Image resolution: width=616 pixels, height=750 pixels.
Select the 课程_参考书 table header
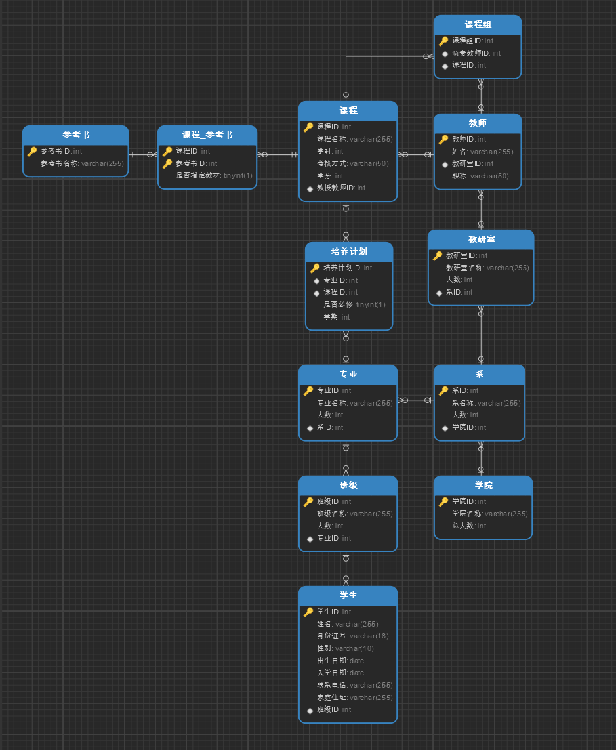pyautogui.click(x=207, y=135)
